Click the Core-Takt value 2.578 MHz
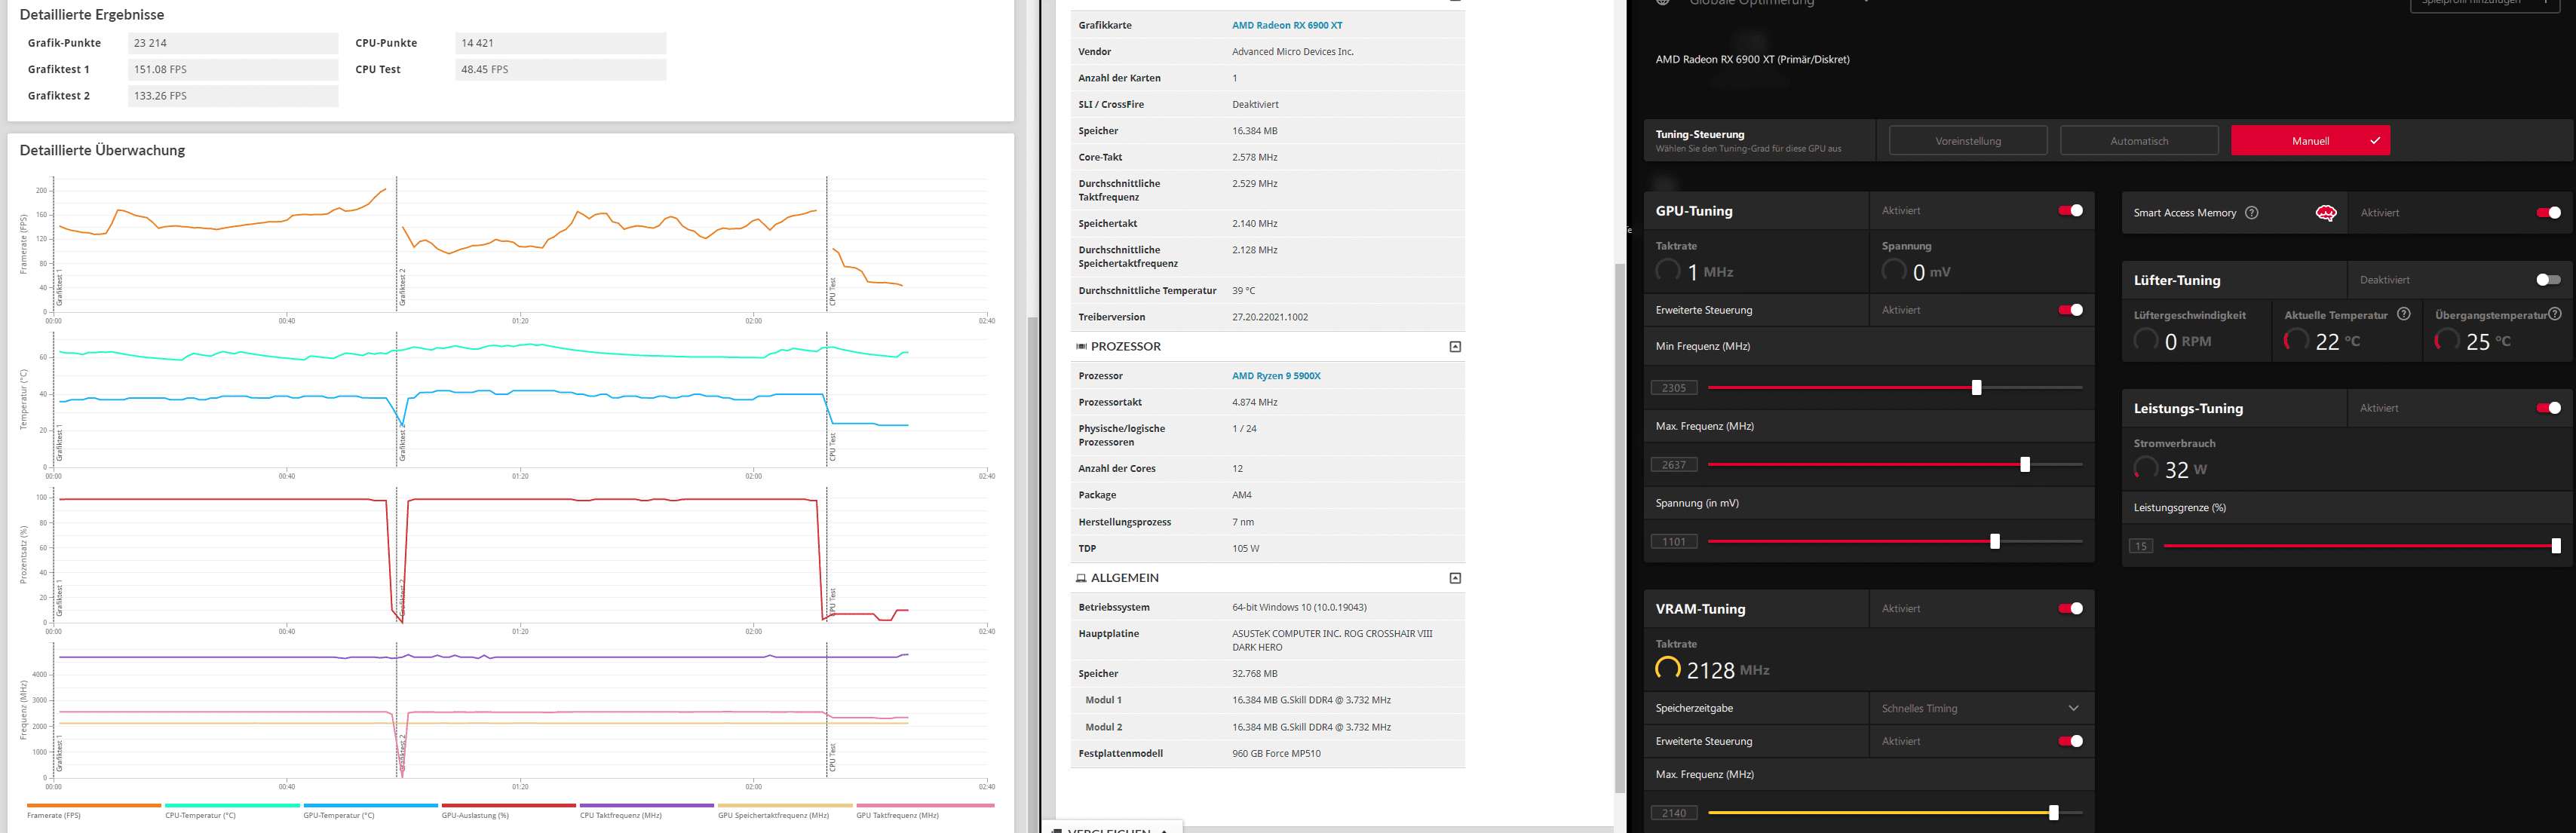The width and height of the screenshot is (2576, 833). click(x=1255, y=157)
